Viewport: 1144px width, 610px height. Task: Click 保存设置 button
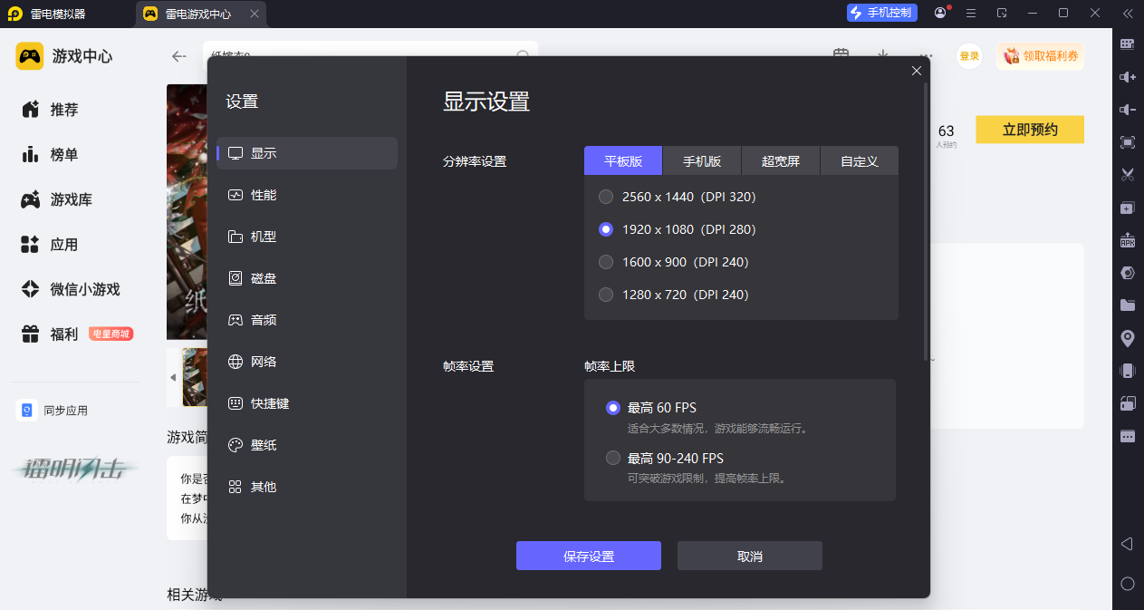pos(589,556)
